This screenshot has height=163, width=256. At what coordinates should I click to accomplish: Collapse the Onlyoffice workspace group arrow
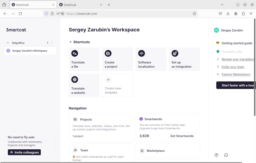pyautogui.click(x=8, y=43)
